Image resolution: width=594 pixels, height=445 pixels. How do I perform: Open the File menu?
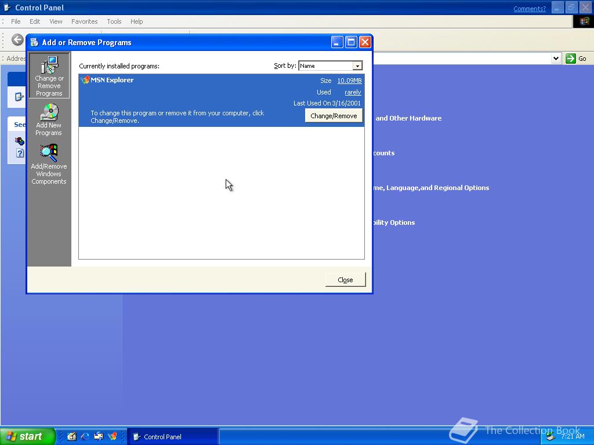16,21
